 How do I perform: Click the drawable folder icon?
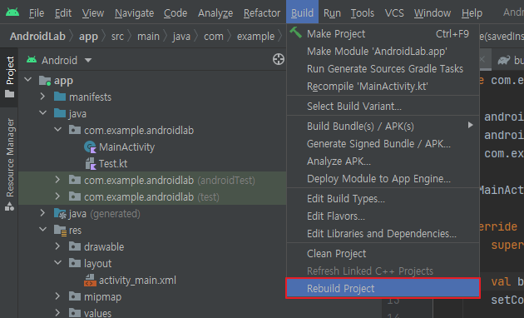(75, 246)
